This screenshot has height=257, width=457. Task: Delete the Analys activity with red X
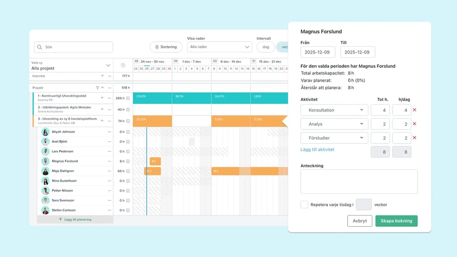pos(414,124)
